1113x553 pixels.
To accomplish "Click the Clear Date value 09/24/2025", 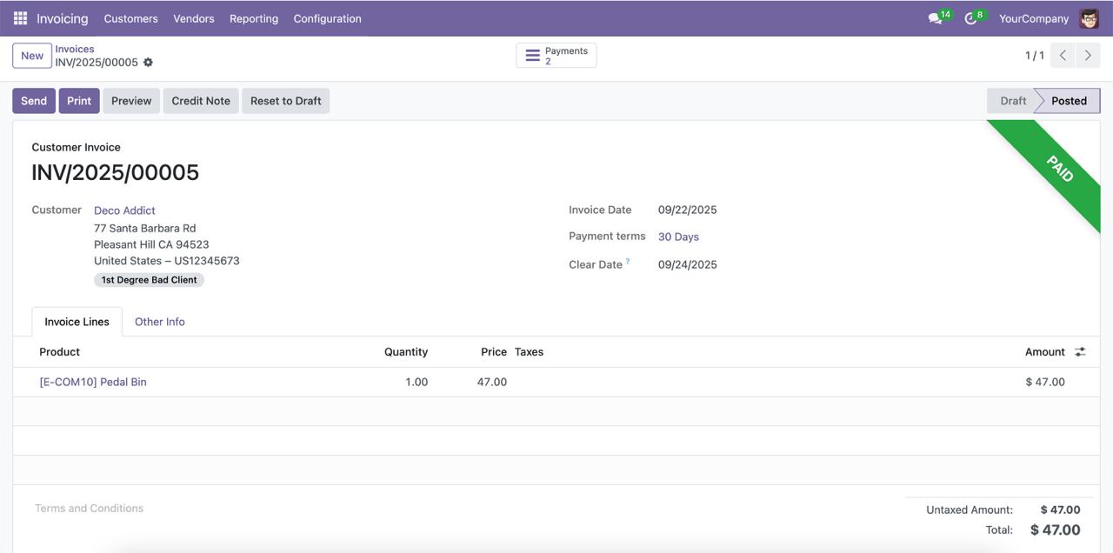I will (688, 264).
